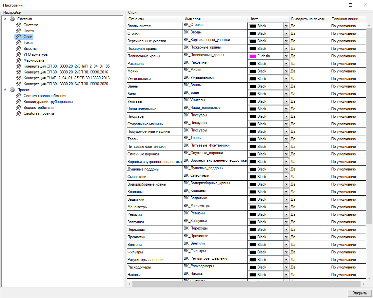Open color dropdown for Трапы row
This screenshot has width=373, height=298.
[286, 139]
